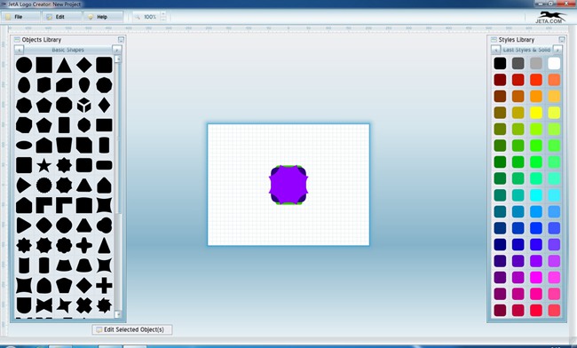Show previous style set in Styles Library
The image size is (577, 348).
point(495,50)
